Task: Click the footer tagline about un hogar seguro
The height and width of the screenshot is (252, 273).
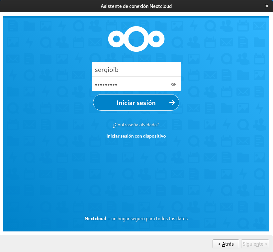Action: click(149, 219)
